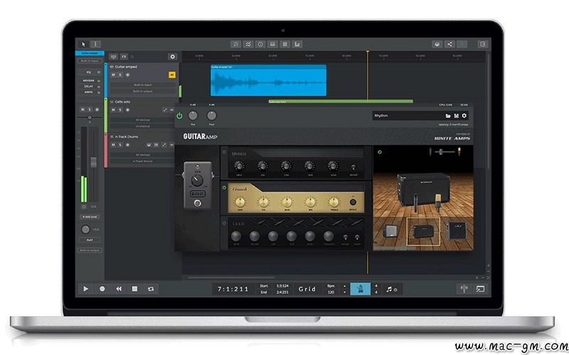The height and width of the screenshot is (355, 569).
Task: Toggle the Loop button in transport bar
Action: (151, 289)
